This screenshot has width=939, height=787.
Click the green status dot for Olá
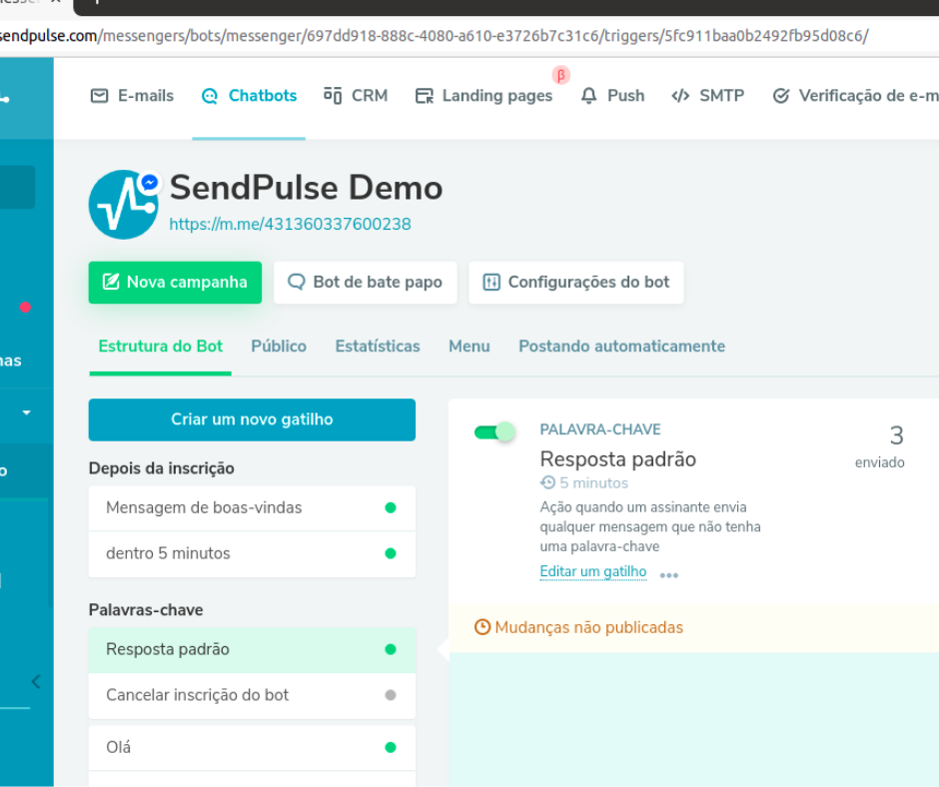[x=391, y=747]
